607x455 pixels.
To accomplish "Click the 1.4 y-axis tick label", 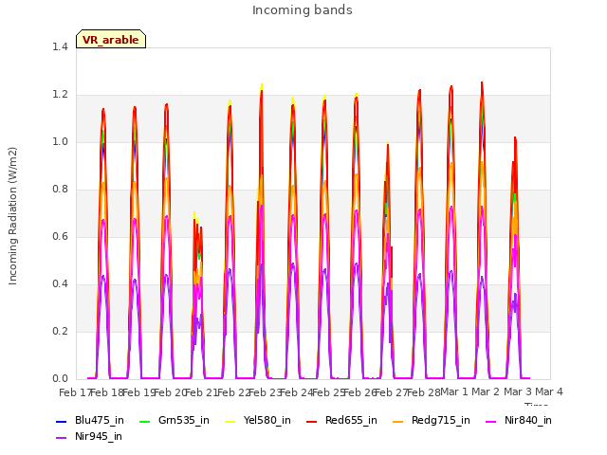I will coord(60,46).
